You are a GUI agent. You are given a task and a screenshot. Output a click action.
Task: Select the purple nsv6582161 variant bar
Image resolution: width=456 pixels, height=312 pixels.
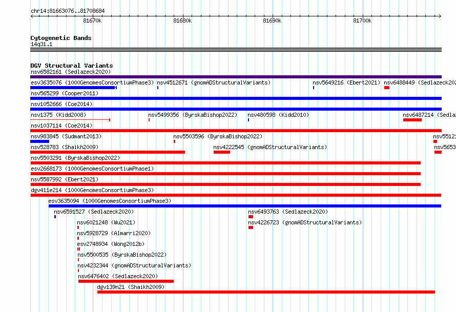(x=236, y=77)
